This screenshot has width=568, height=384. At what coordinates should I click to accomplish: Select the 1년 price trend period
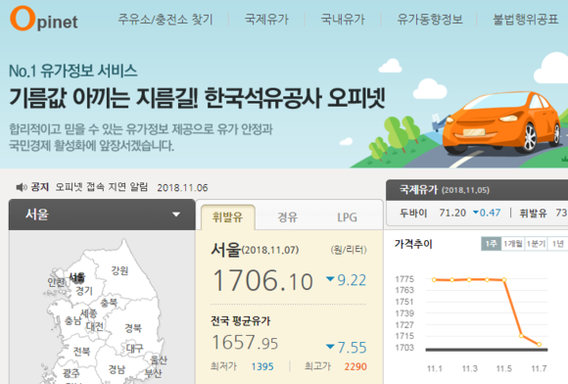click(x=557, y=244)
